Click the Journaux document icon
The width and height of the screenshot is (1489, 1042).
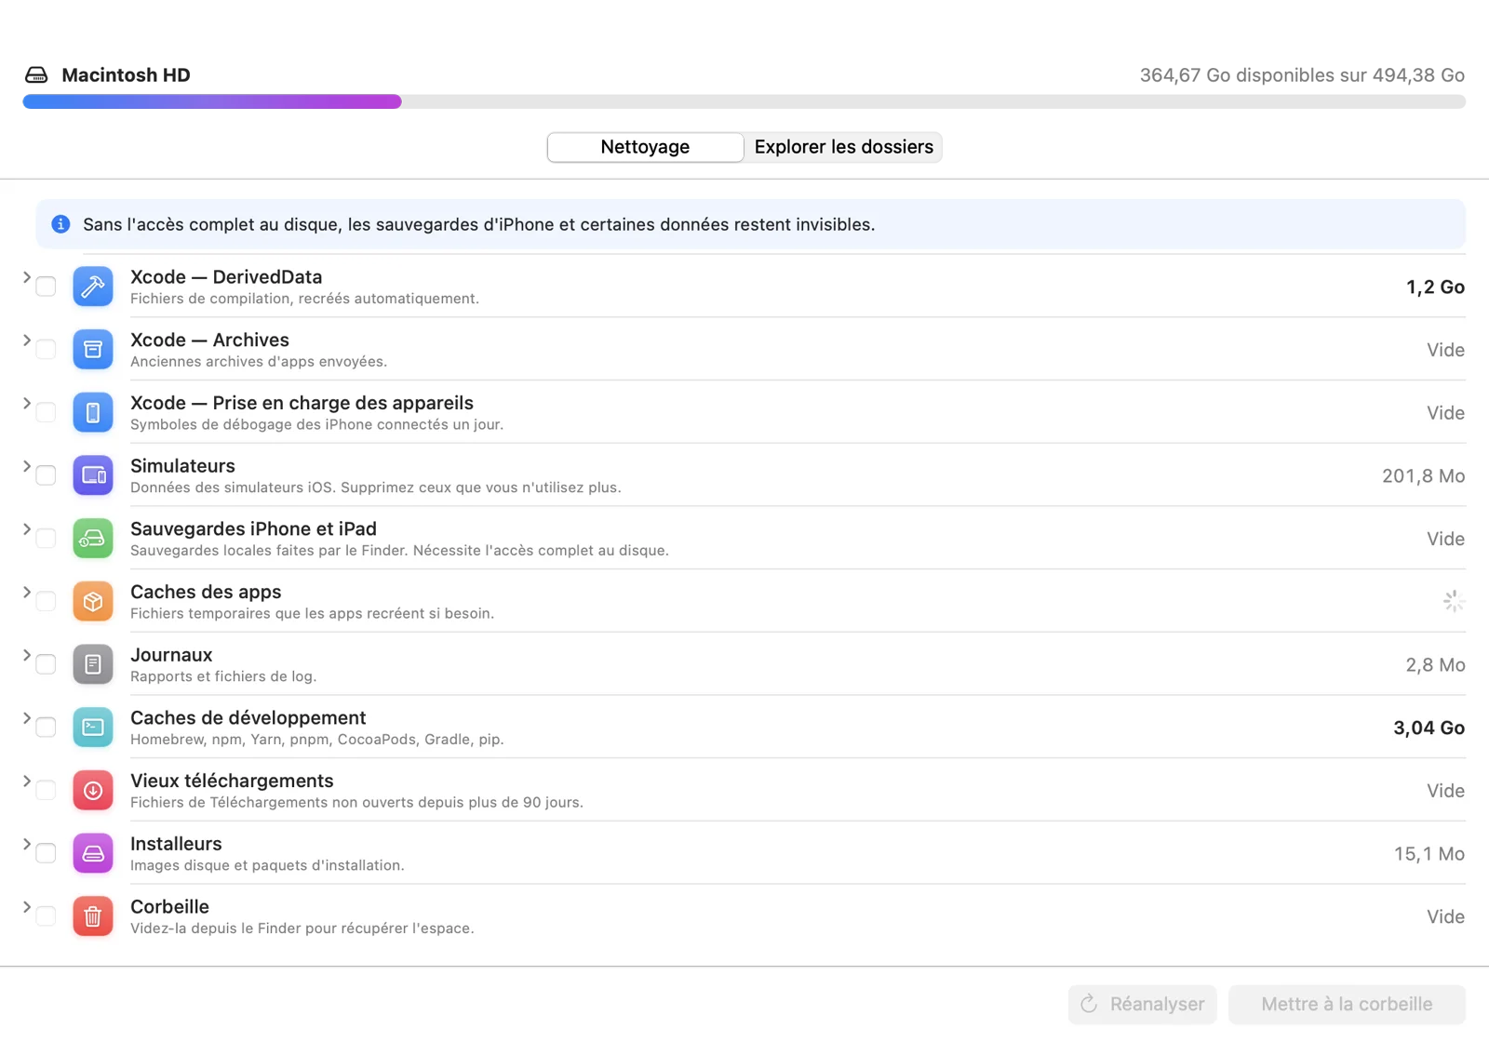(x=93, y=664)
